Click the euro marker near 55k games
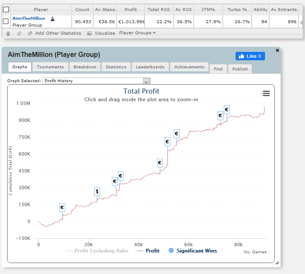 176,134
